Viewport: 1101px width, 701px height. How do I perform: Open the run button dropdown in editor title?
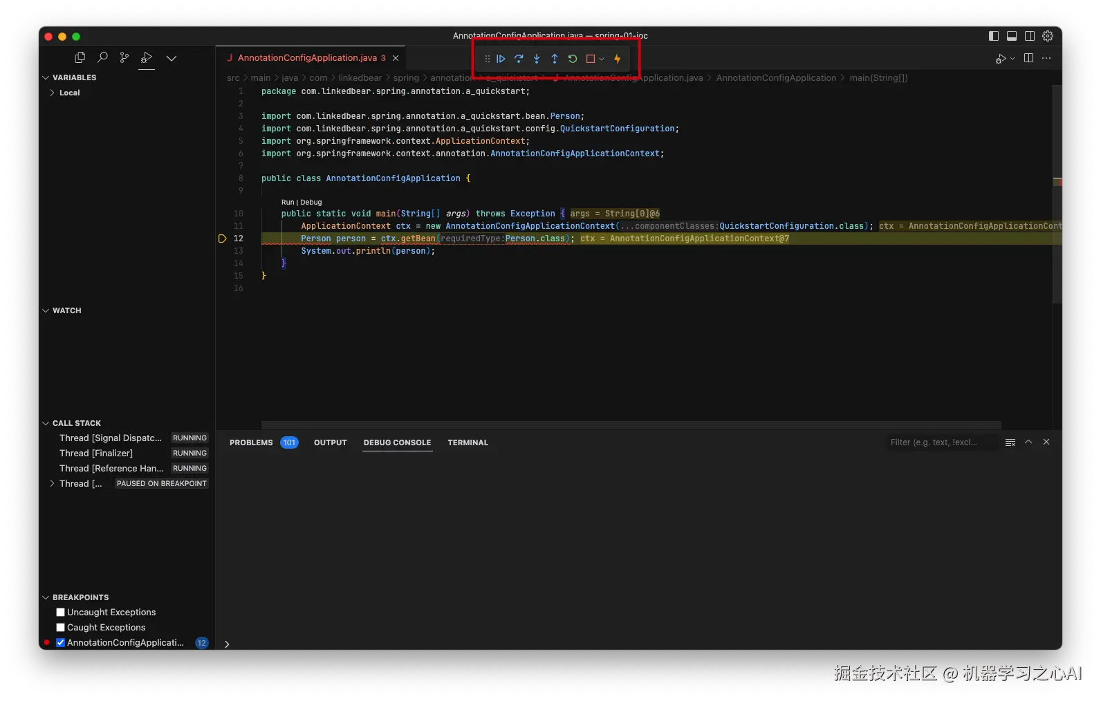[1012, 59]
